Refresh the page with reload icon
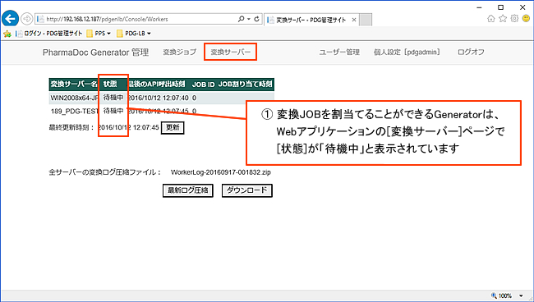Screen dimensions: 534x302 pyautogui.click(x=256, y=19)
